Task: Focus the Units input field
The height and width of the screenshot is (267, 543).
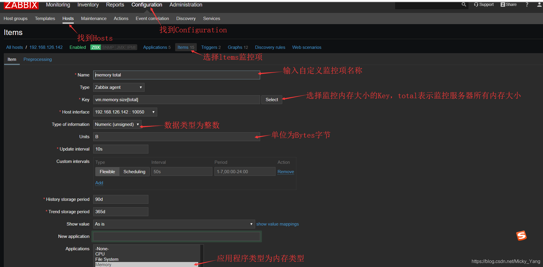Action: click(177, 137)
